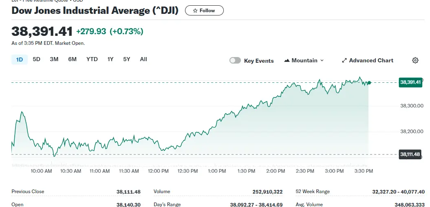Click the 38,111.48 previous close axis label
The image size is (430, 207).
point(411,154)
